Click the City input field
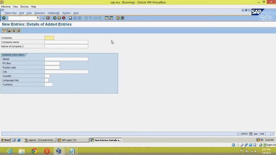The image size is (276, 155). click(x=66, y=72)
